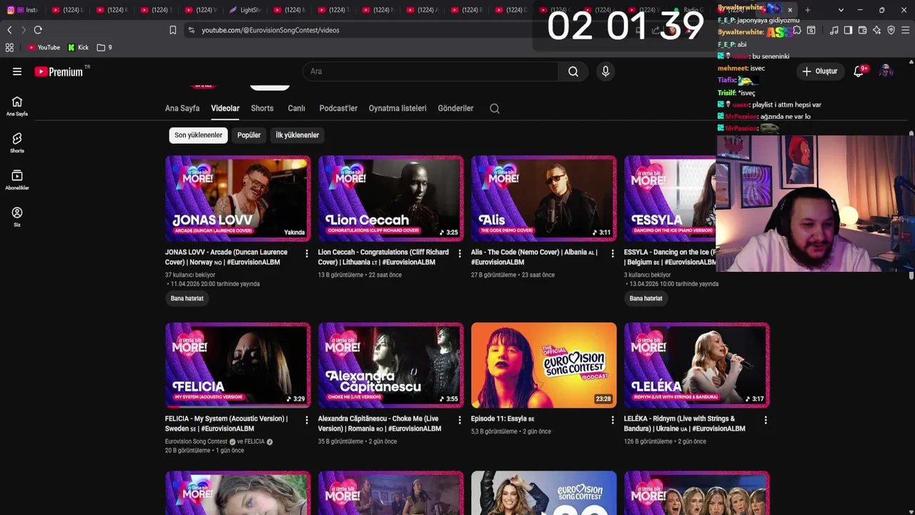Switch to the Gönderiler channel tab
915x515 pixels.
[x=455, y=109]
